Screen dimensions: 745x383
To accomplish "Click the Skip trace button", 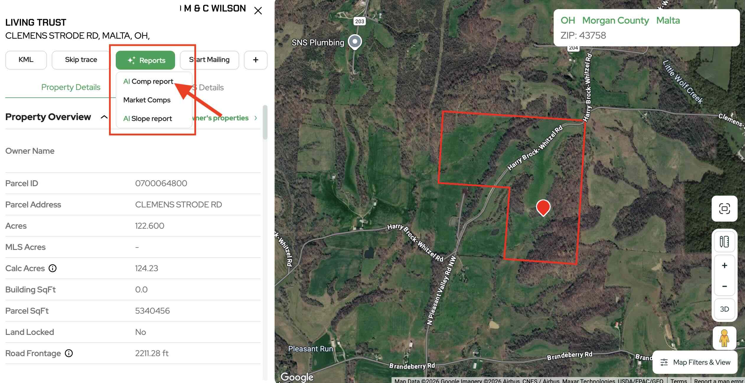I will 81,60.
